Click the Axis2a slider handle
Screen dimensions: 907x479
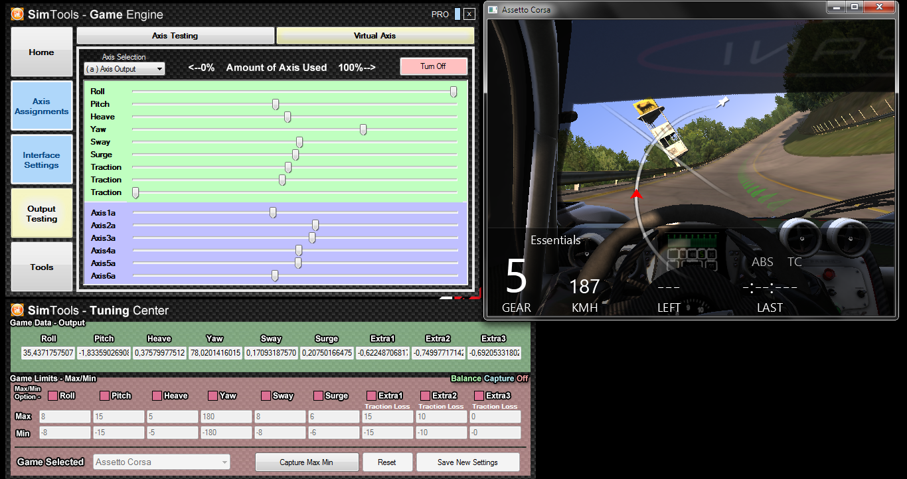click(x=315, y=226)
